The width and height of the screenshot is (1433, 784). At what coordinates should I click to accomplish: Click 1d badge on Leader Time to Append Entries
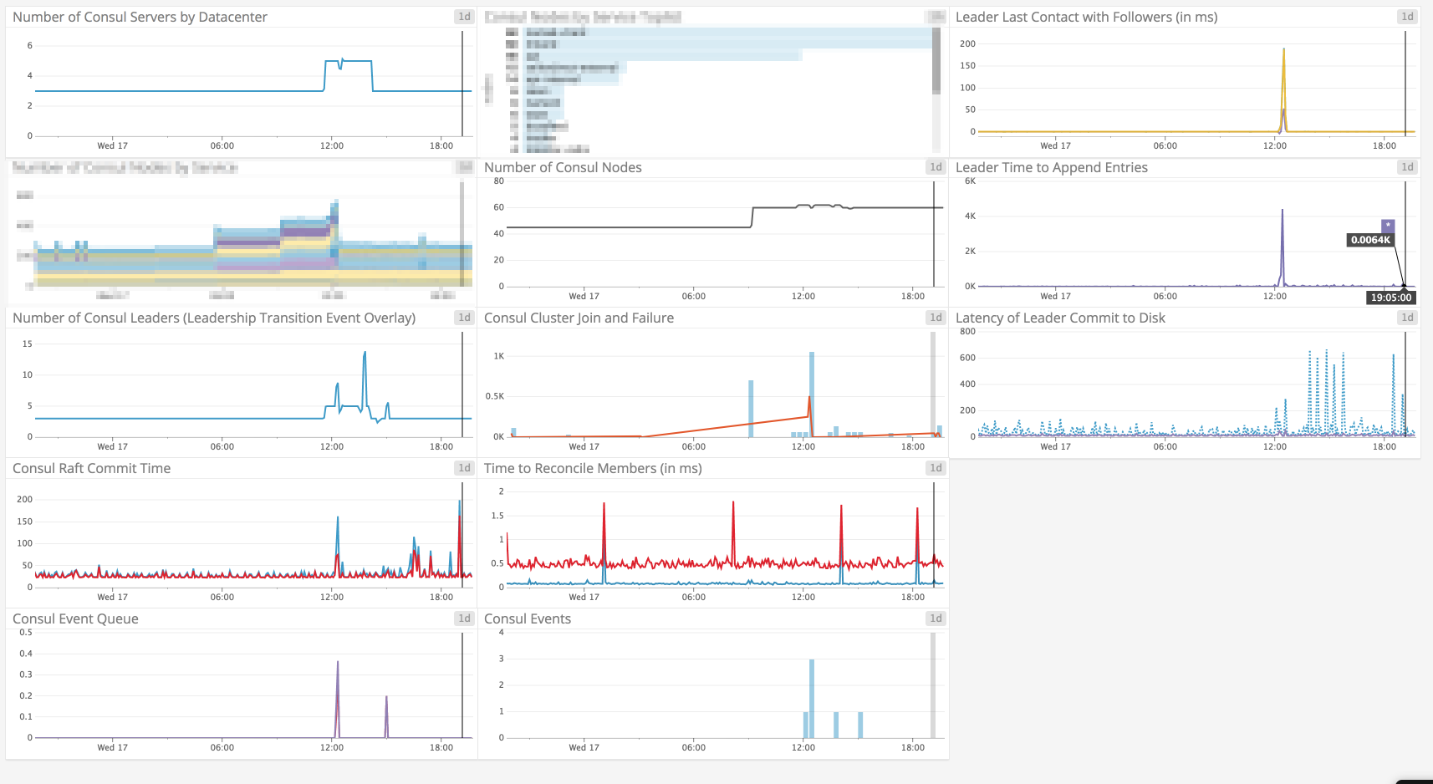(1407, 167)
